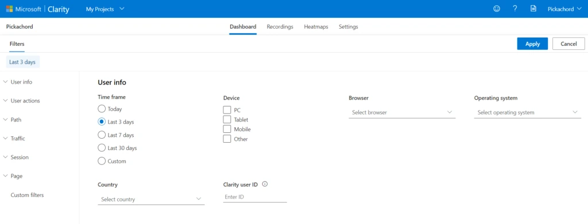Image resolution: width=588 pixels, height=224 pixels.
Task: Click the document notes icon in header
Action: point(533,9)
